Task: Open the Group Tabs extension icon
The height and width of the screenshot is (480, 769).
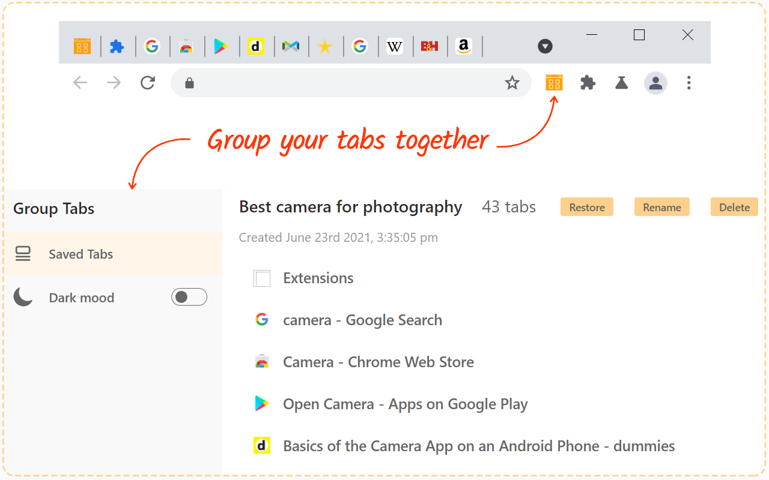Action: click(x=553, y=83)
